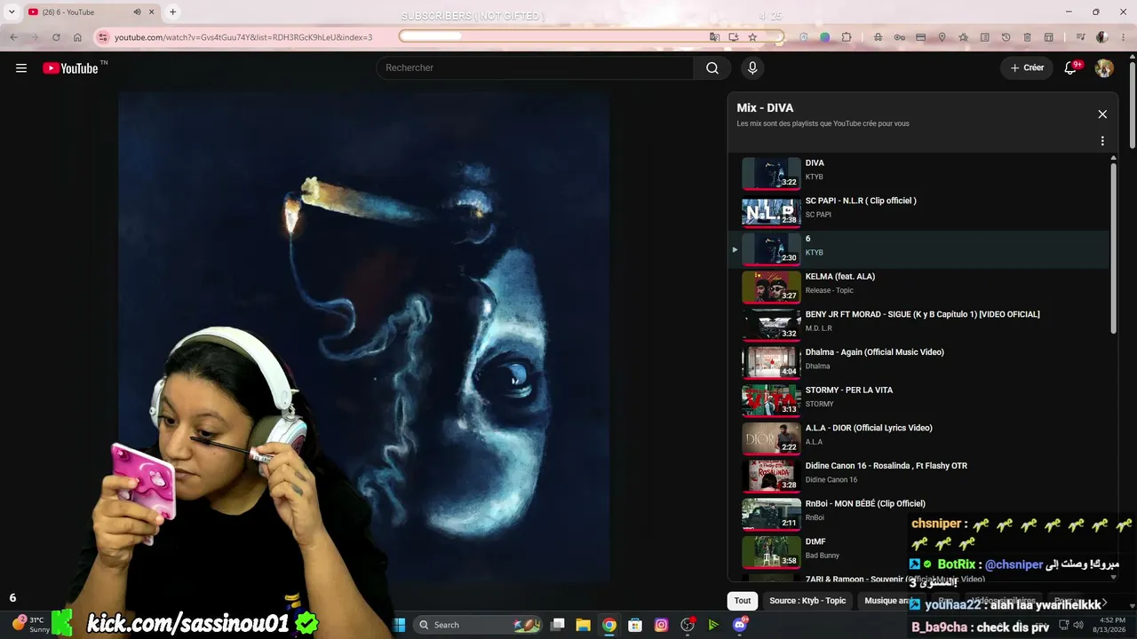1137x639 pixels.
Task: Open the browser media controls icon
Action: [1080, 37]
